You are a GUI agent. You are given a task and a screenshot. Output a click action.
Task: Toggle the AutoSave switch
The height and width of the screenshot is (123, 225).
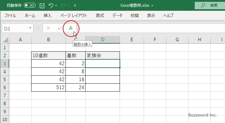[30, 6]
